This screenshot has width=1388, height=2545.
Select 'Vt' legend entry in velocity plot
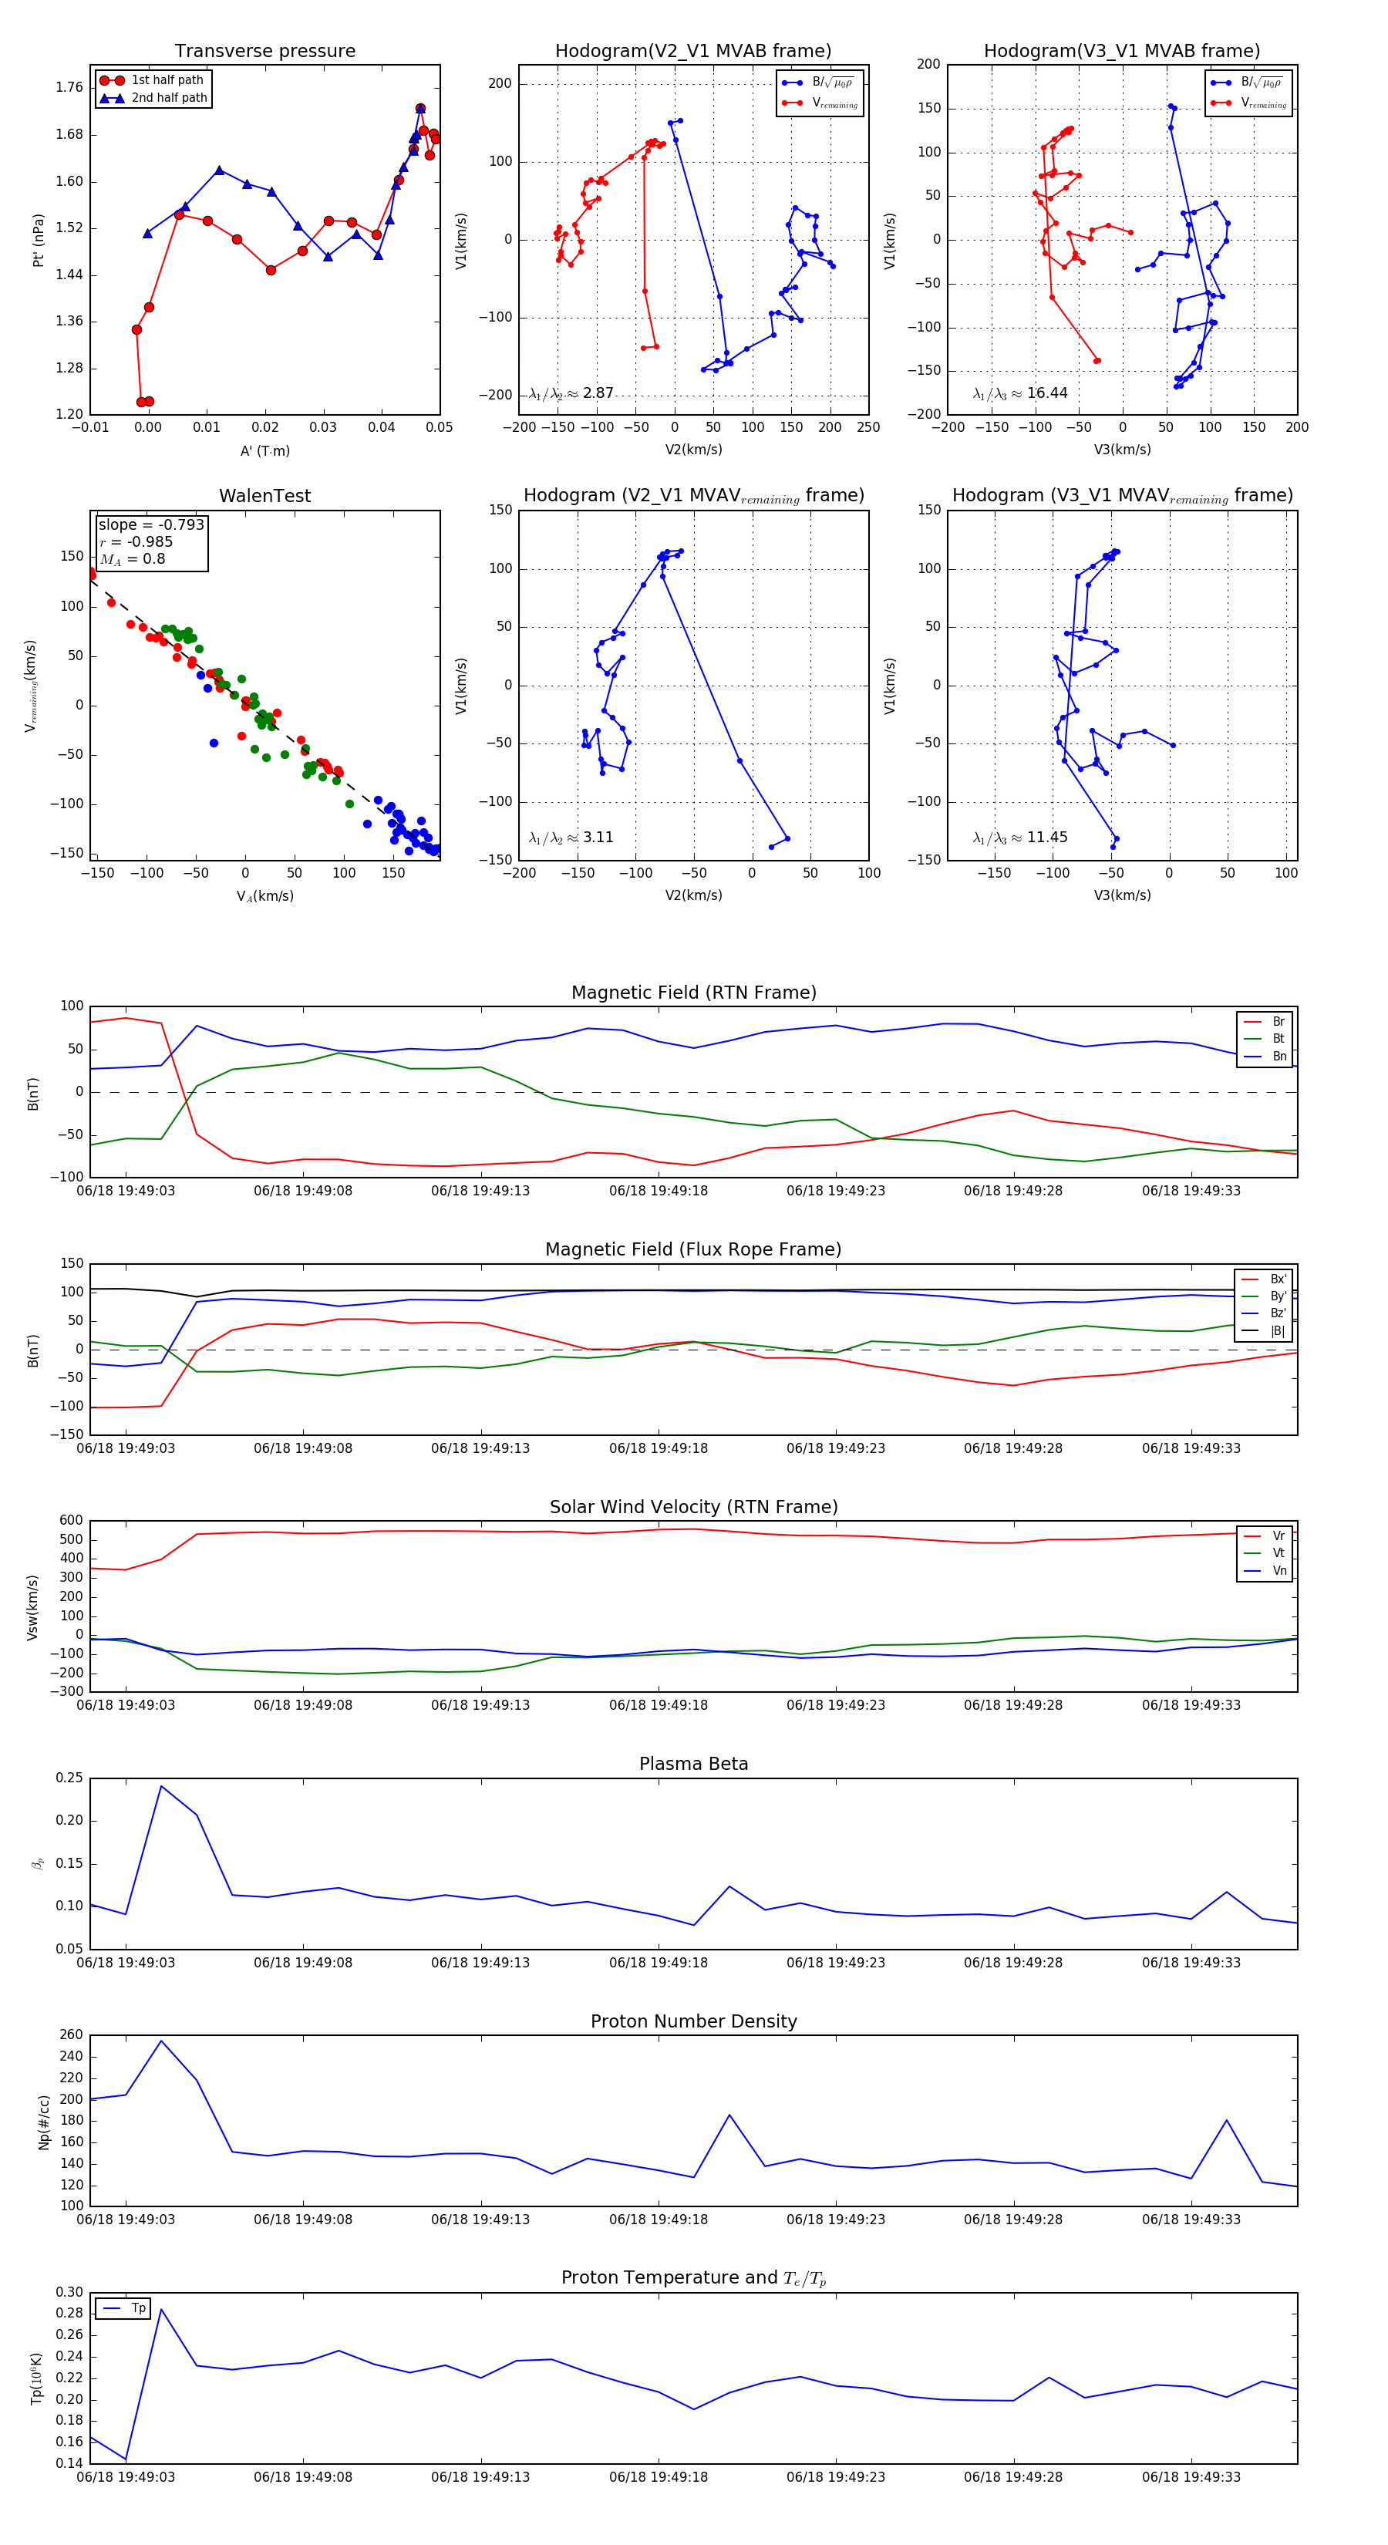1265,1553
